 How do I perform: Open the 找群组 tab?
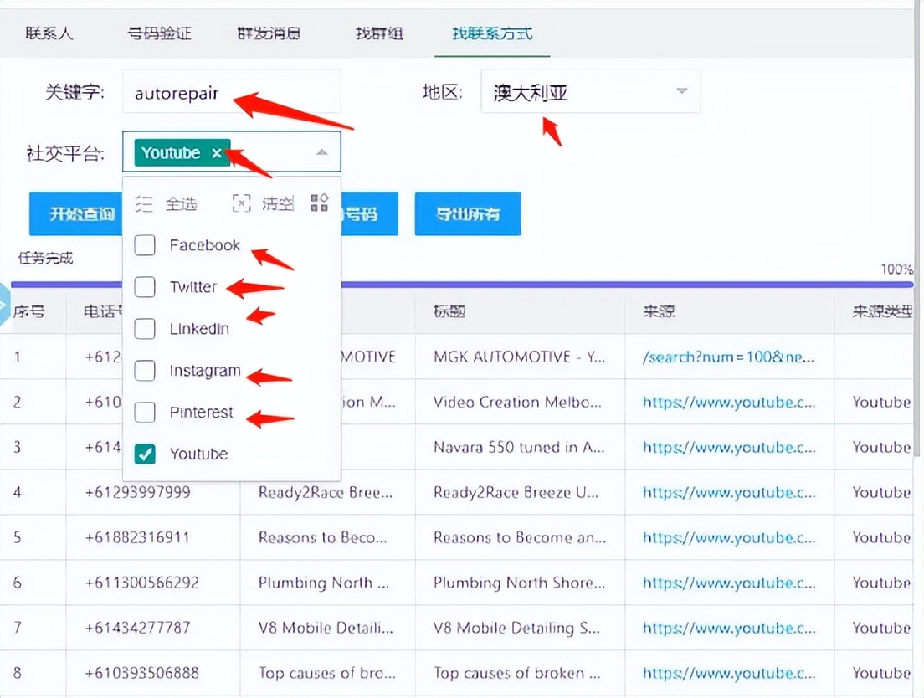pos(377,35)
